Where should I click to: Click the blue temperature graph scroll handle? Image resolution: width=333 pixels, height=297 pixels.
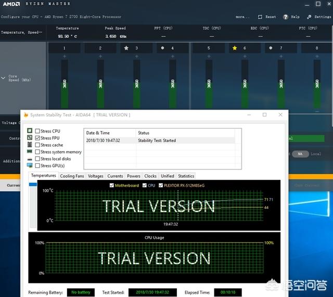click(x=33, y=185)
